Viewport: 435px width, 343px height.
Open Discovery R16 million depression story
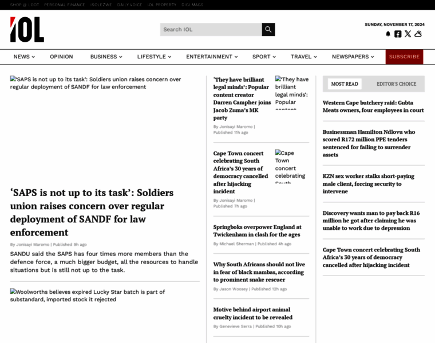click(371, 221)
